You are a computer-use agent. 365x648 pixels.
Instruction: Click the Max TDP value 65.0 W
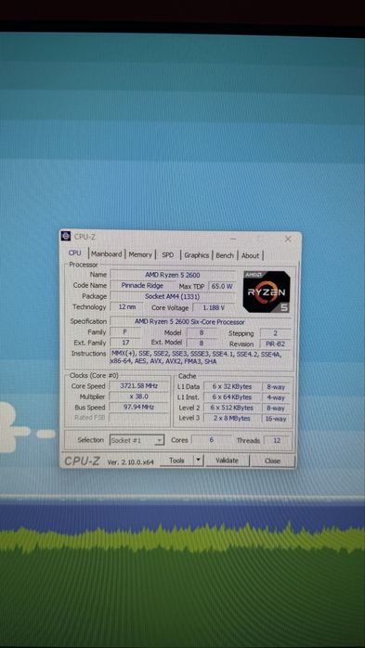[x=222, y=286]
